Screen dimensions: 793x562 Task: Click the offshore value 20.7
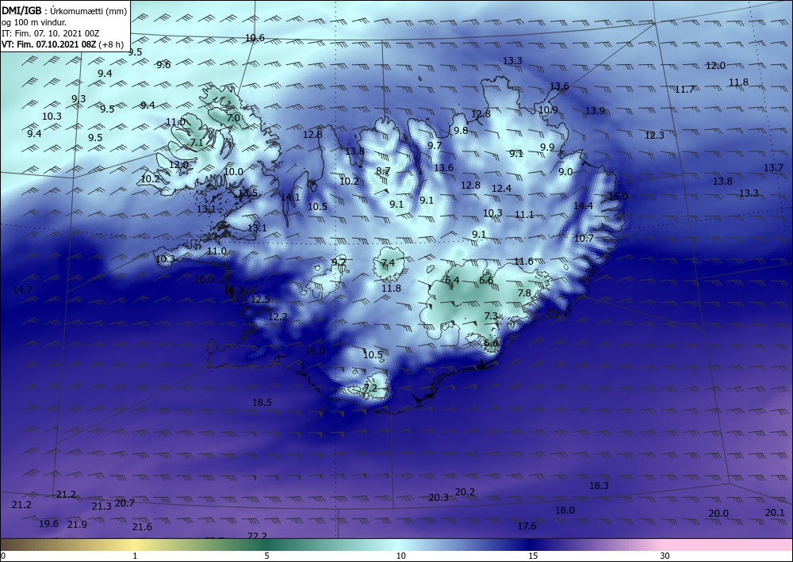(125, 503)
